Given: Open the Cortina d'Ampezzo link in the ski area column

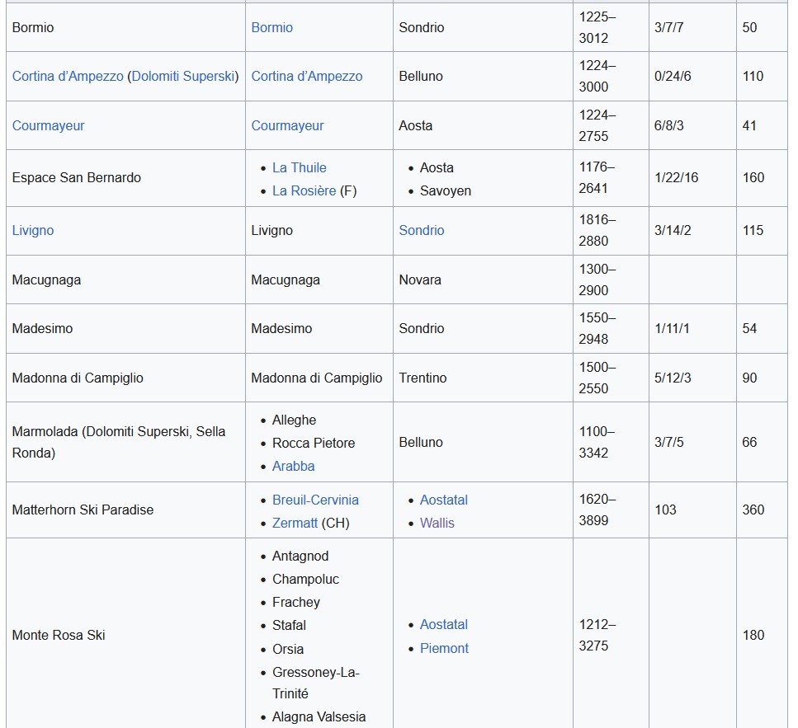Looking at the screenshot, I should point(68,76).
